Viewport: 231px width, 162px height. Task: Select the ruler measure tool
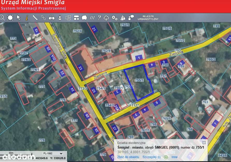[x=35, y=18]
